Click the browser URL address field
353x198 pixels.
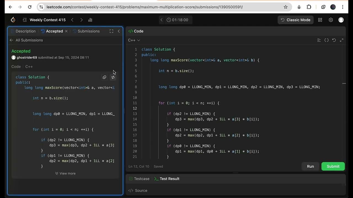click(164, 7)
